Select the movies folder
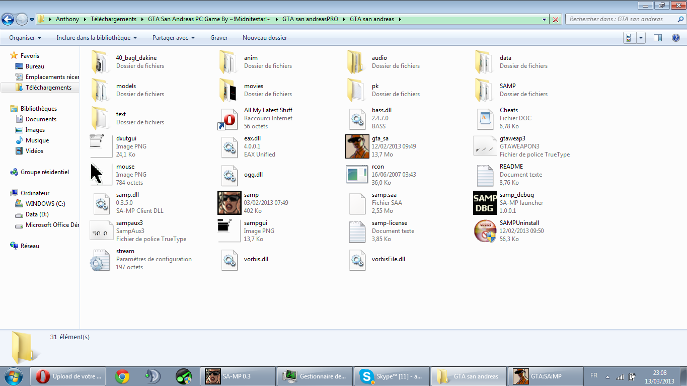The width and height of the screenshot is (687, 386). [x=255, y=90]
